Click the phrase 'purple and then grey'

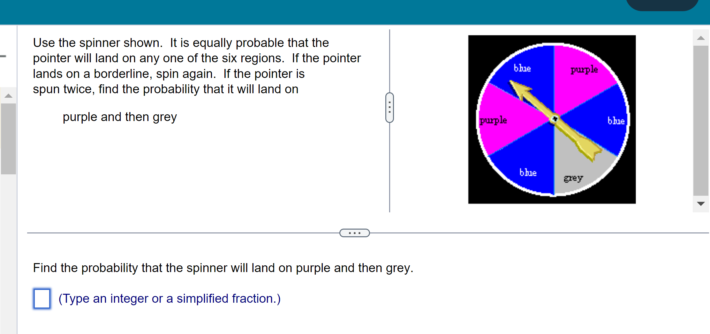point(119,117)
